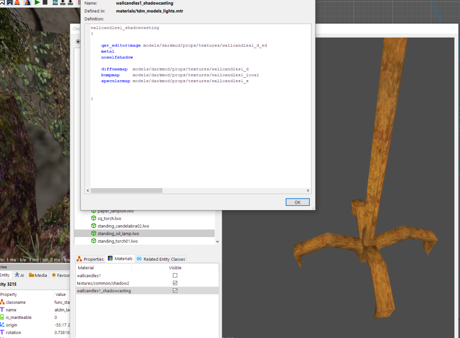Enable visibility for wallcandles1 material
Viewport: 460px width, 338px height.
tap(175, 275)
